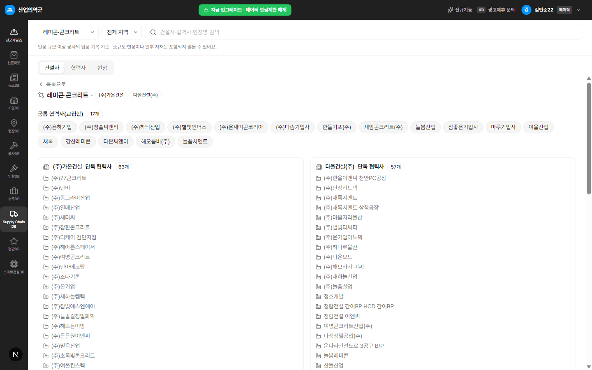Click the upgrade banner 지금 업그레이드
This screenshot has width=592, height=370.
(245, 10)
